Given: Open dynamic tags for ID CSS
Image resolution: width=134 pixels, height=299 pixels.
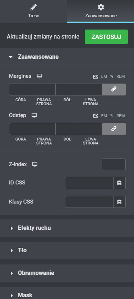Looking at the screenshot, I should tap(119, 183).
